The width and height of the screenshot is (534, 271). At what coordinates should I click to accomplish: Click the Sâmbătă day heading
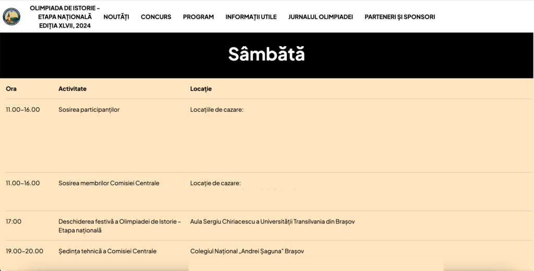[x=266, y=54]
